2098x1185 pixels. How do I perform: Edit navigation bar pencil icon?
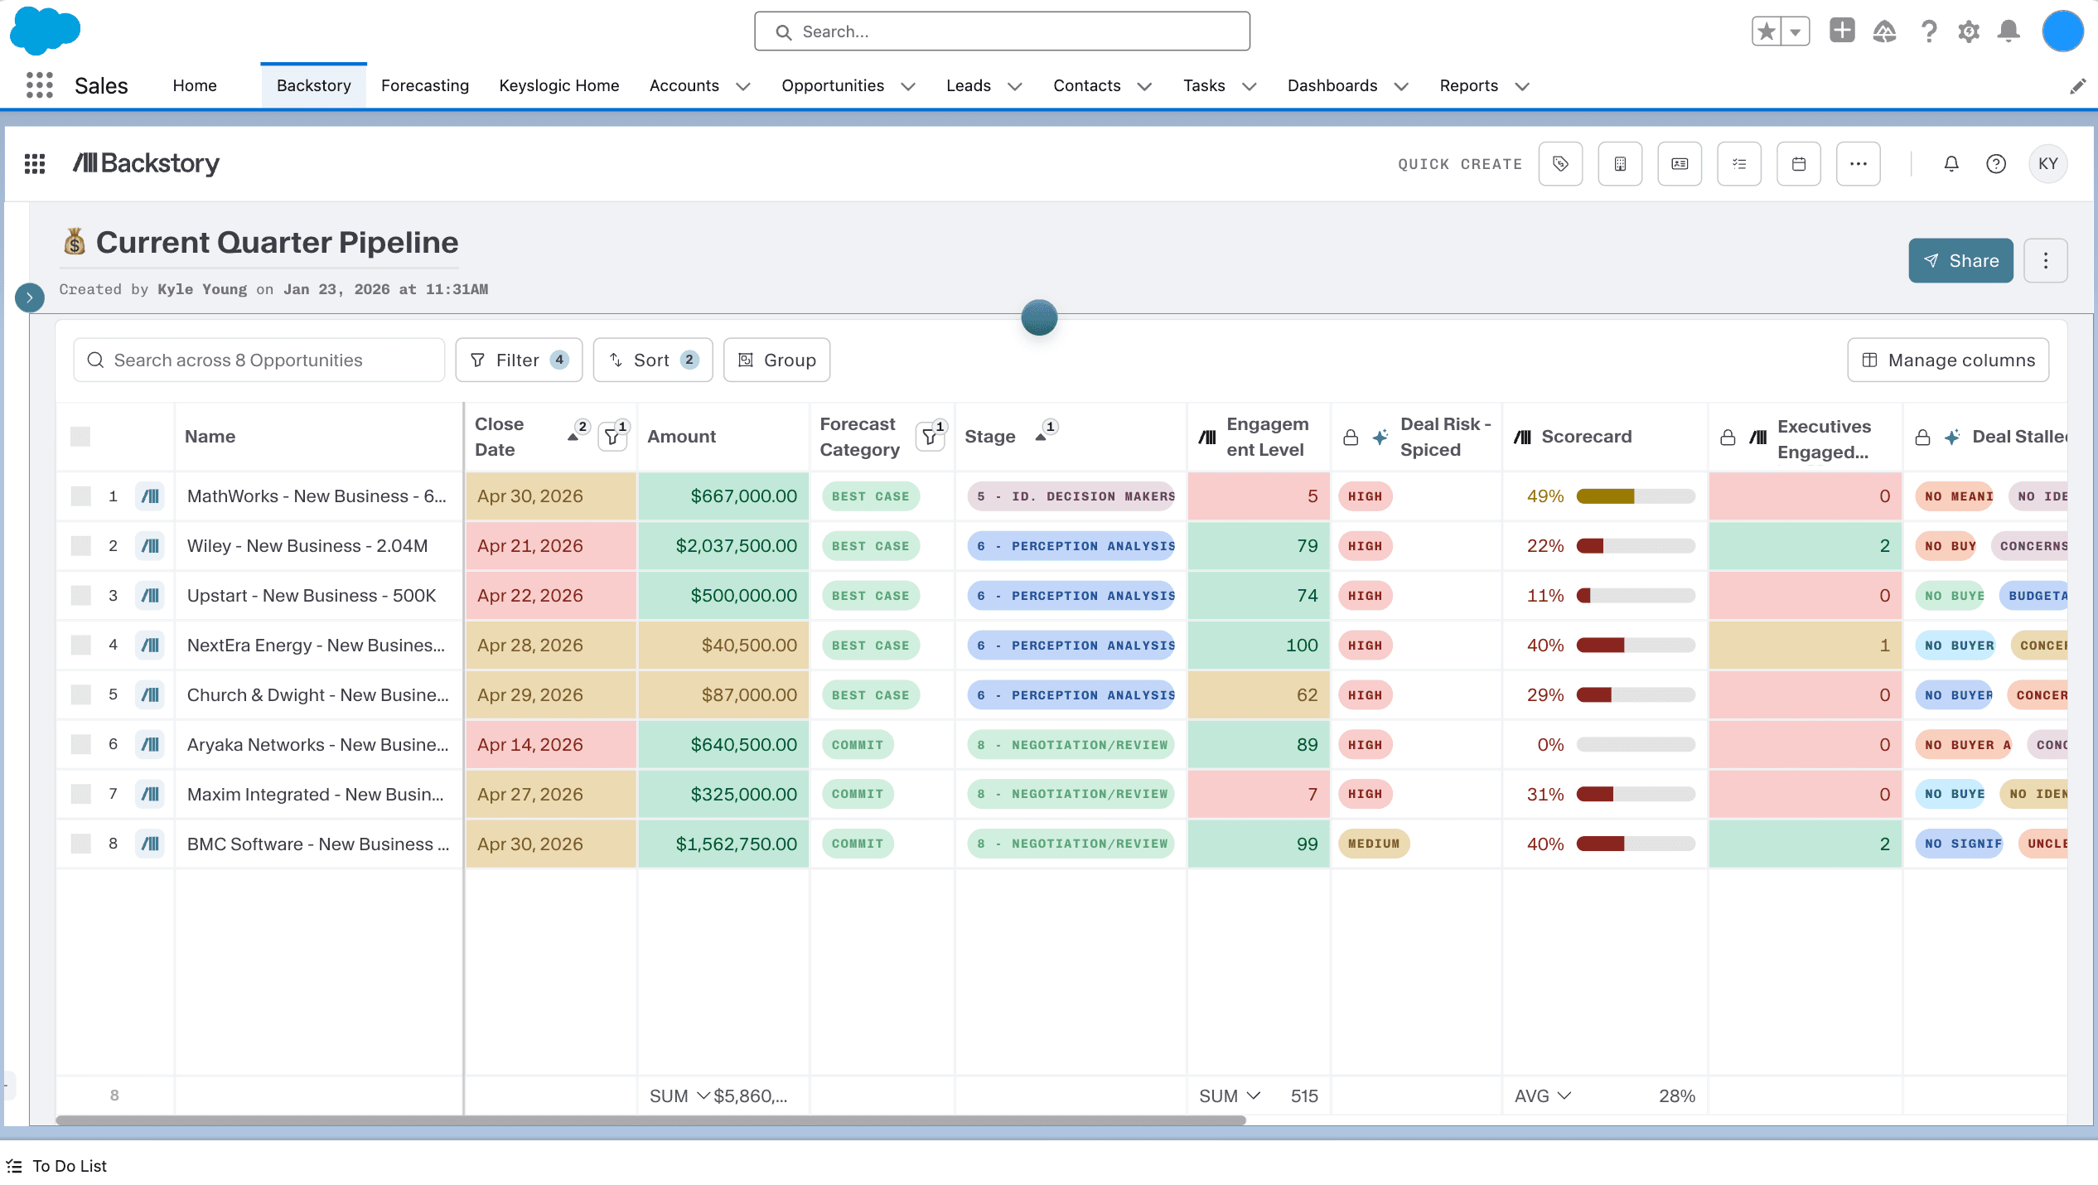[x=2077, y=86]
